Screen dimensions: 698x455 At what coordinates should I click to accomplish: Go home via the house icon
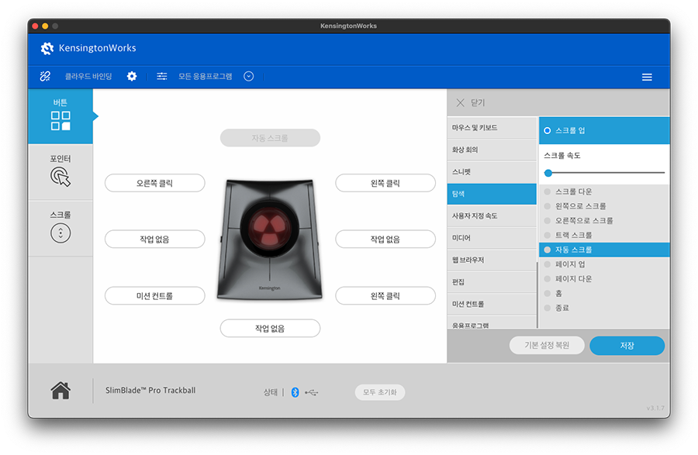click(60, 391)
